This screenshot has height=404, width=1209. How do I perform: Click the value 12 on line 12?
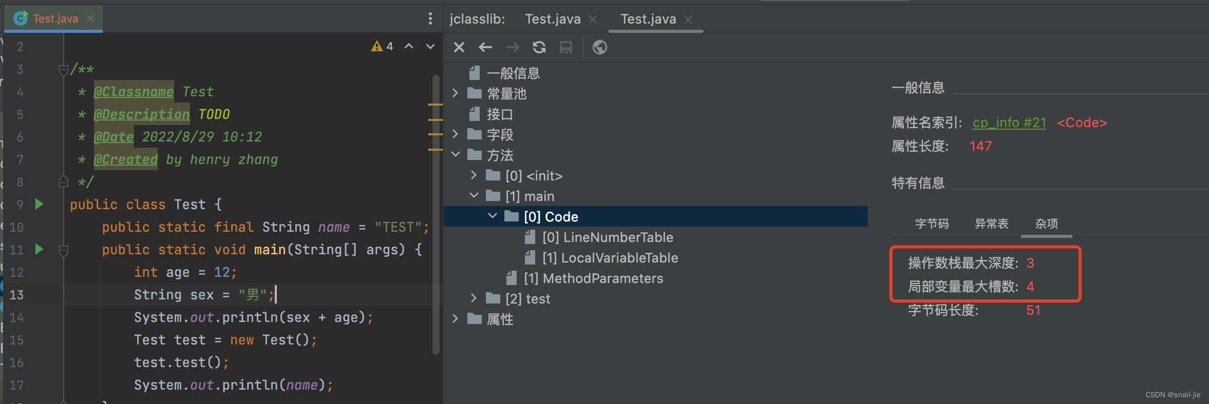222,272
